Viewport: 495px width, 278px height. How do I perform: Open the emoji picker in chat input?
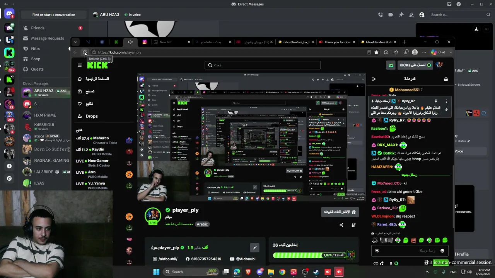pos(442,251)
